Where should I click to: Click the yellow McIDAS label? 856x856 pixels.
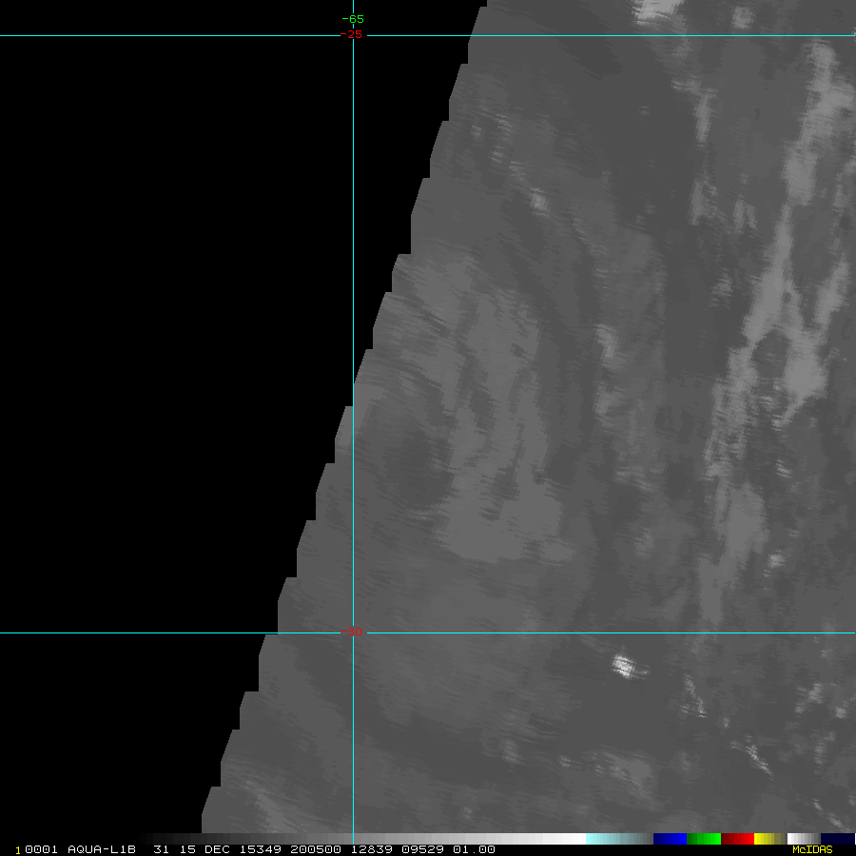pos(811,849)
